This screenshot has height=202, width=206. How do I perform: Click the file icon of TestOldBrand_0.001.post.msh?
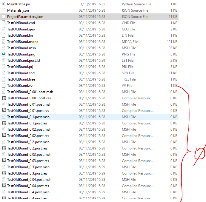coord(4,92)
